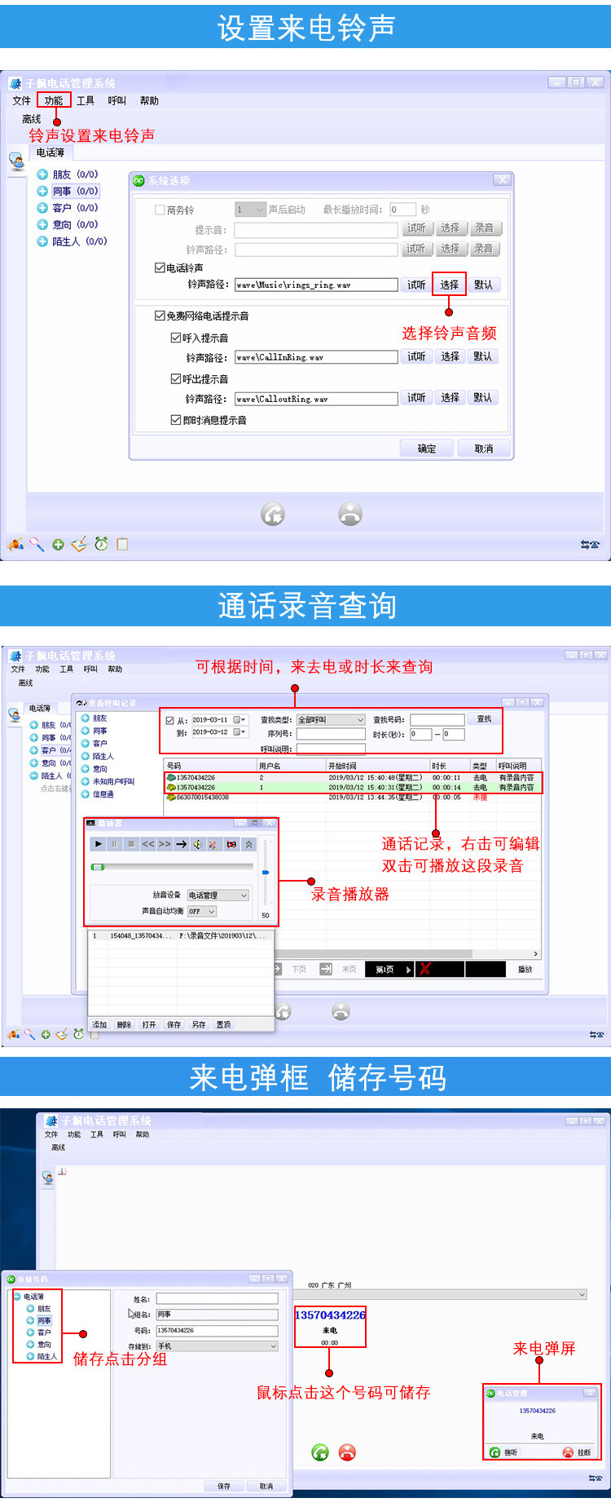This screenshot has height=1507, width=611.
Task: Open the 查找类型 全部呼叫 dropdown
Action: [x=331, y=720]
